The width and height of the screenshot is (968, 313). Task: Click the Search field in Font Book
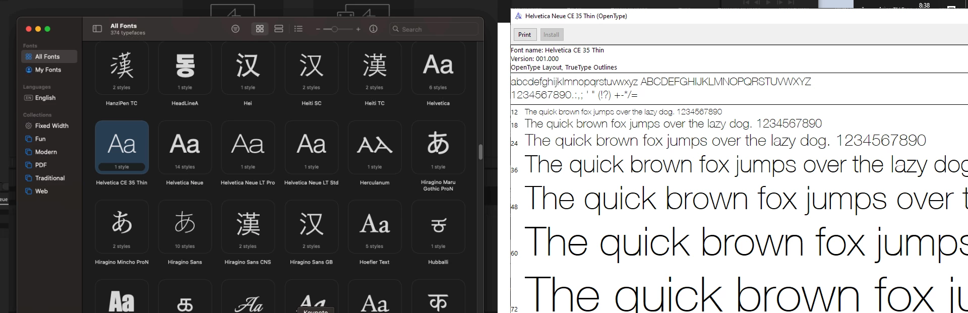click(434, 29)
